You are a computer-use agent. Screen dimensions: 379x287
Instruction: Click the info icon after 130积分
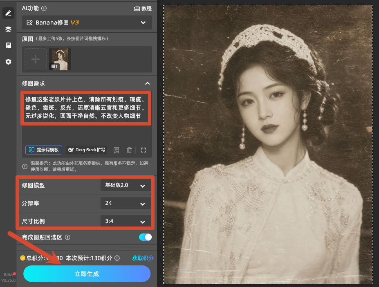117,258
